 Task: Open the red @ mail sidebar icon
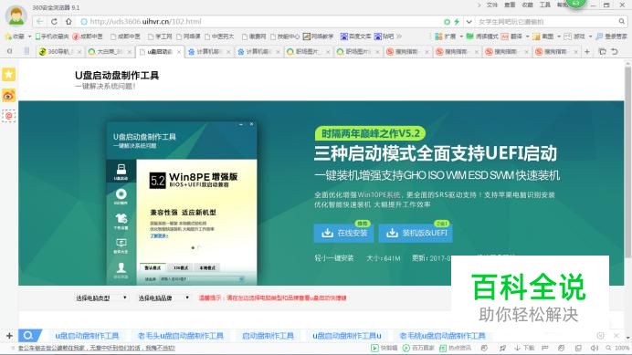(x=9, y=116)
